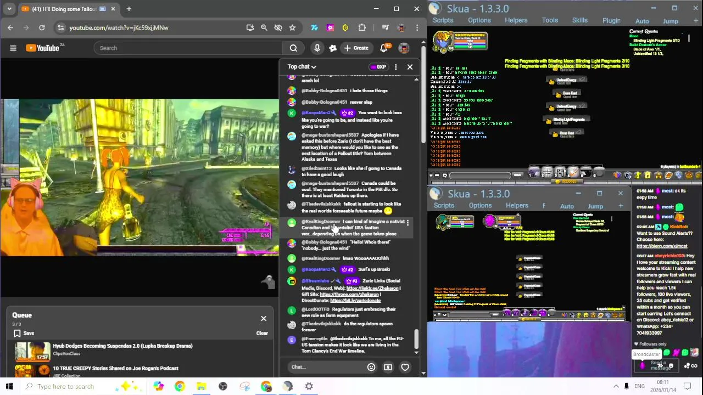Screen dimensions: 703x395
Task: Open chat message options for @RealKingDoomer
Action: click(x=408, y=223)
